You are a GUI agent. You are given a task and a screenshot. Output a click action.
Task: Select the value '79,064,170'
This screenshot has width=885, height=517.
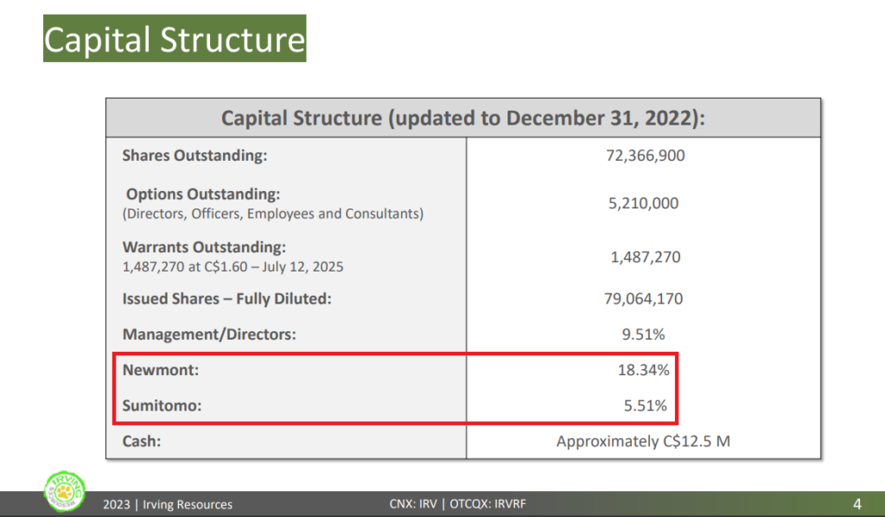pos(643,298)
